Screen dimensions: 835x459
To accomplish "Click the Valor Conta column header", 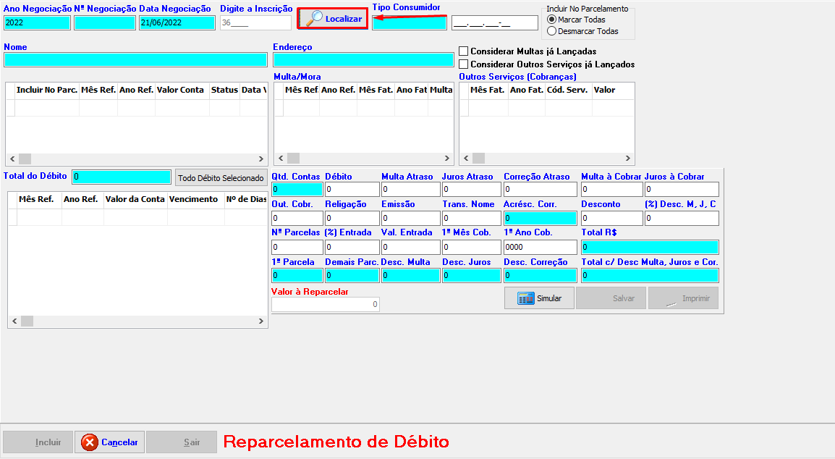I will point(181,90).
